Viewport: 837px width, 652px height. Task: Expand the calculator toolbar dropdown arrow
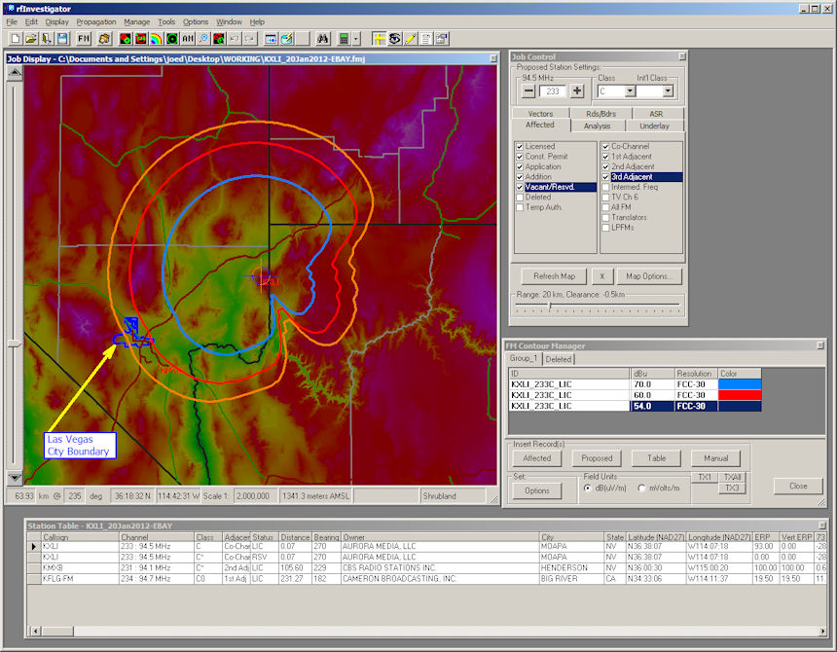point(356,38)
